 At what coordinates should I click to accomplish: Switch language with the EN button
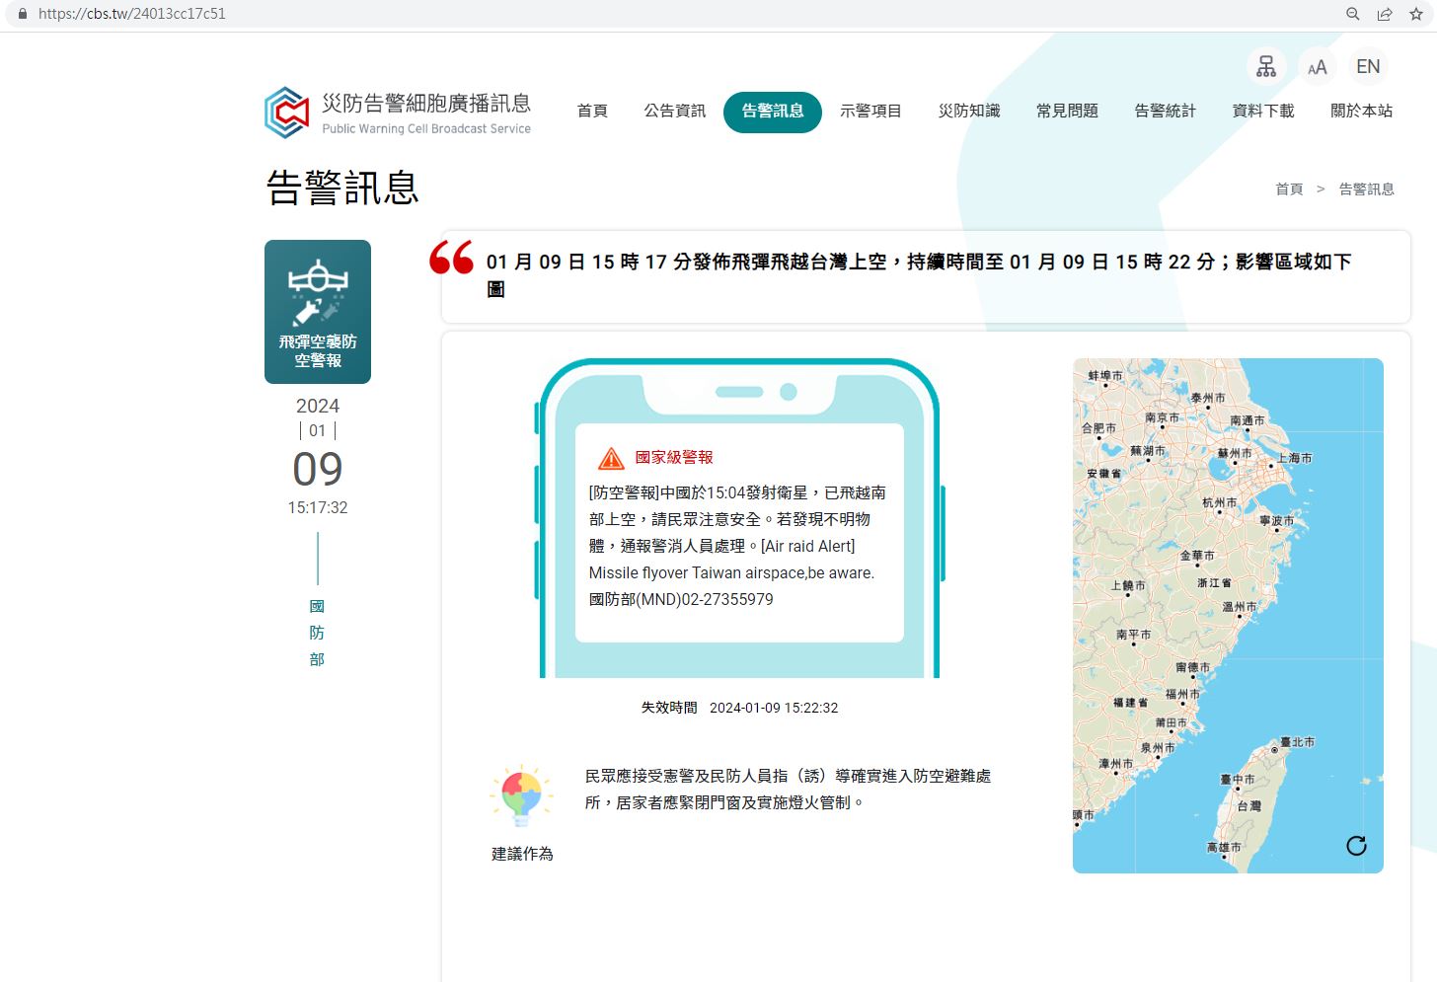1368,67
